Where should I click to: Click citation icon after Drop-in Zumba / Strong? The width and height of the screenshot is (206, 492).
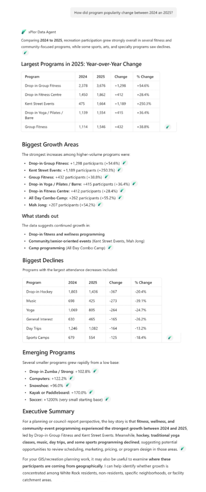[x=95, y=371]
